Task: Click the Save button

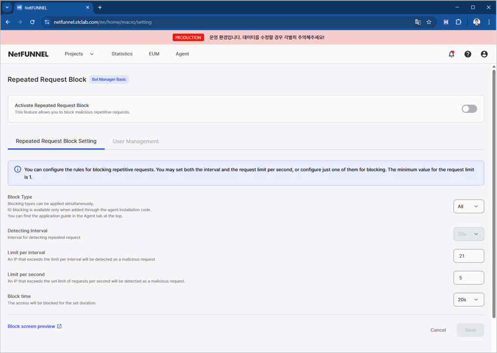Action: [x=471, y=330]
